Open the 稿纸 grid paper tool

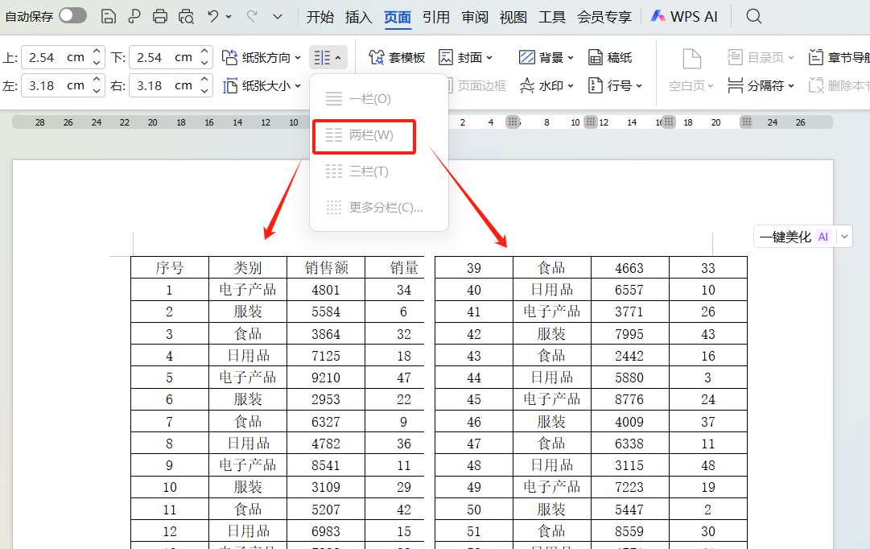tap(610, 56)
